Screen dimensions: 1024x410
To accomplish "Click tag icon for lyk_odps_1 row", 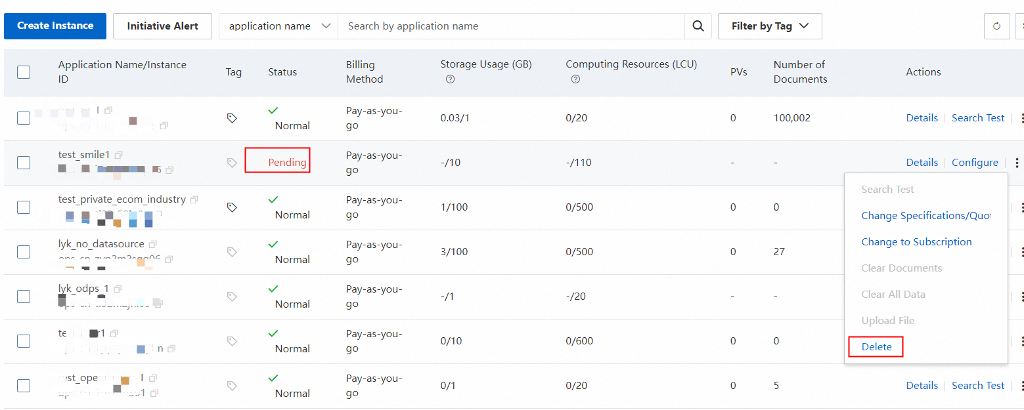I will point(232,297).
